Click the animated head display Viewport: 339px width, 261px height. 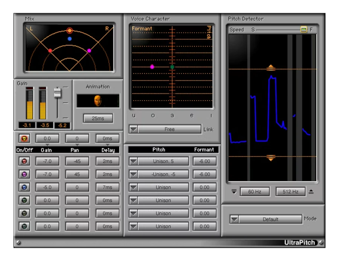click(x=98, y=101)
